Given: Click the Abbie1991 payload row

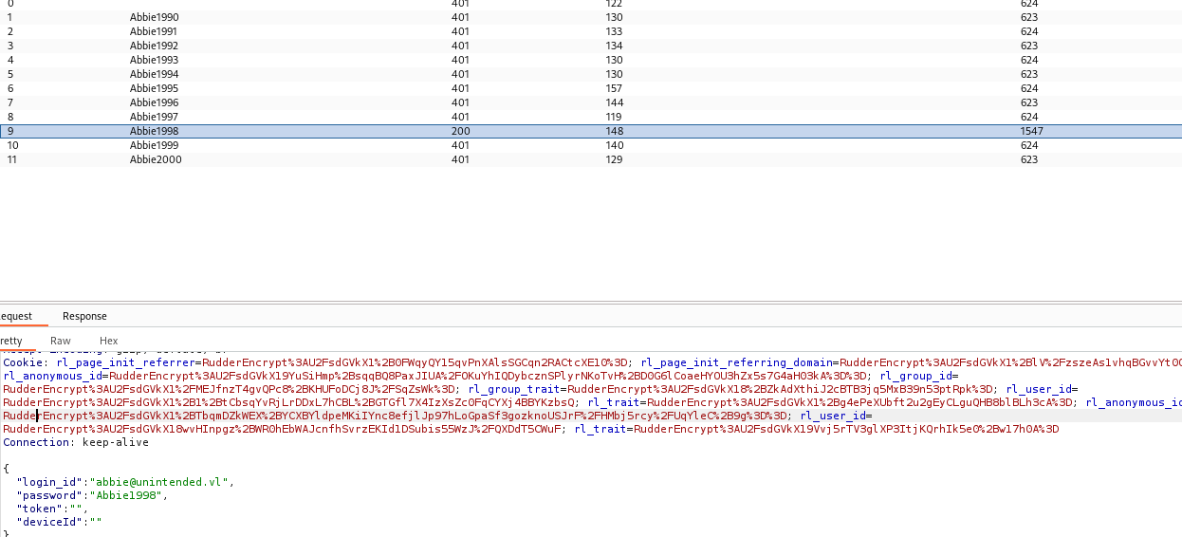Looking at the screenshot, I should (x=154, y=31).
